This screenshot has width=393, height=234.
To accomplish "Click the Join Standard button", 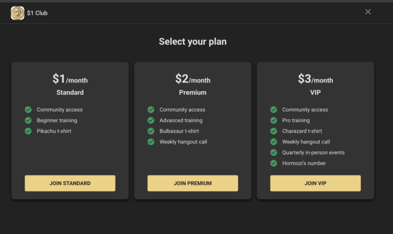I will coord(70,183).
